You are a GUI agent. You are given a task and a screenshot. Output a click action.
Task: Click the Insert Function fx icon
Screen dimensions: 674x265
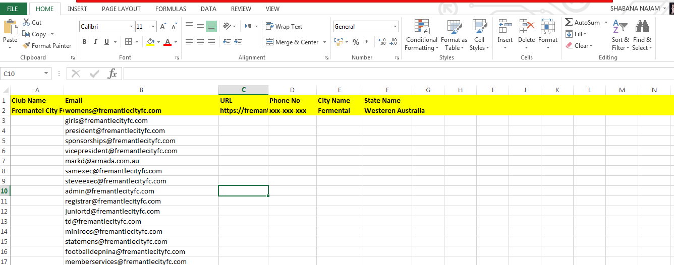[x=112, y=74]
